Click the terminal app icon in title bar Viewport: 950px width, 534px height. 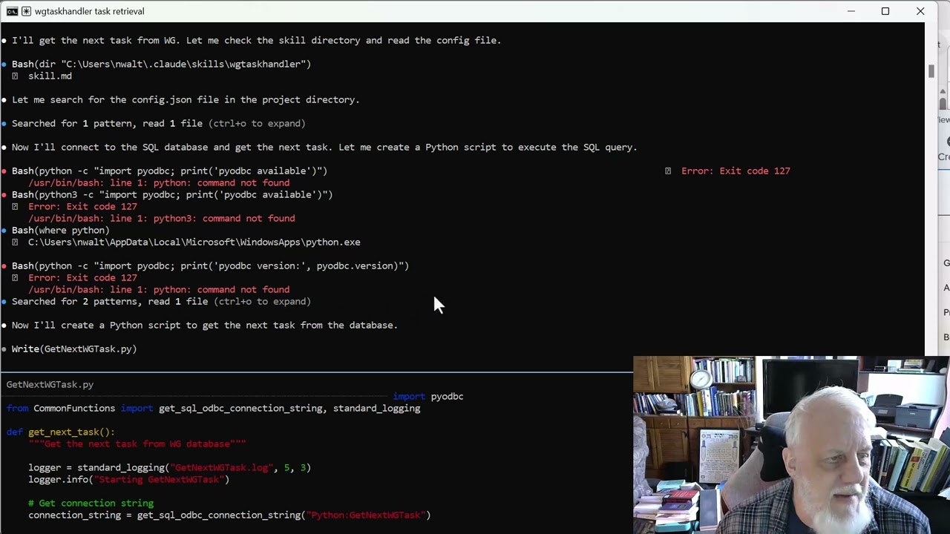pyautogui.click(x=13, y=11)
